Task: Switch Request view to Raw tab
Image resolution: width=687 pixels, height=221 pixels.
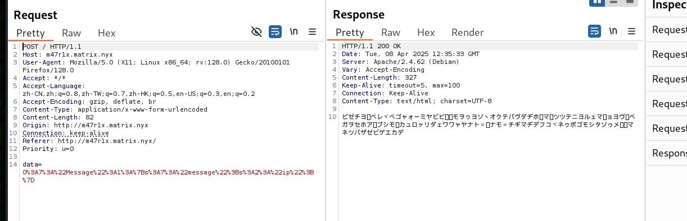Action: coord(71,33)
